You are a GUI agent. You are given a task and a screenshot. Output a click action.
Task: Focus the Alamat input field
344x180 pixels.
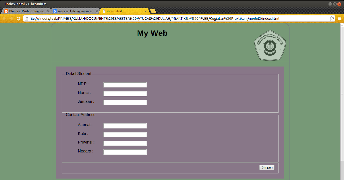click(125, 126)
